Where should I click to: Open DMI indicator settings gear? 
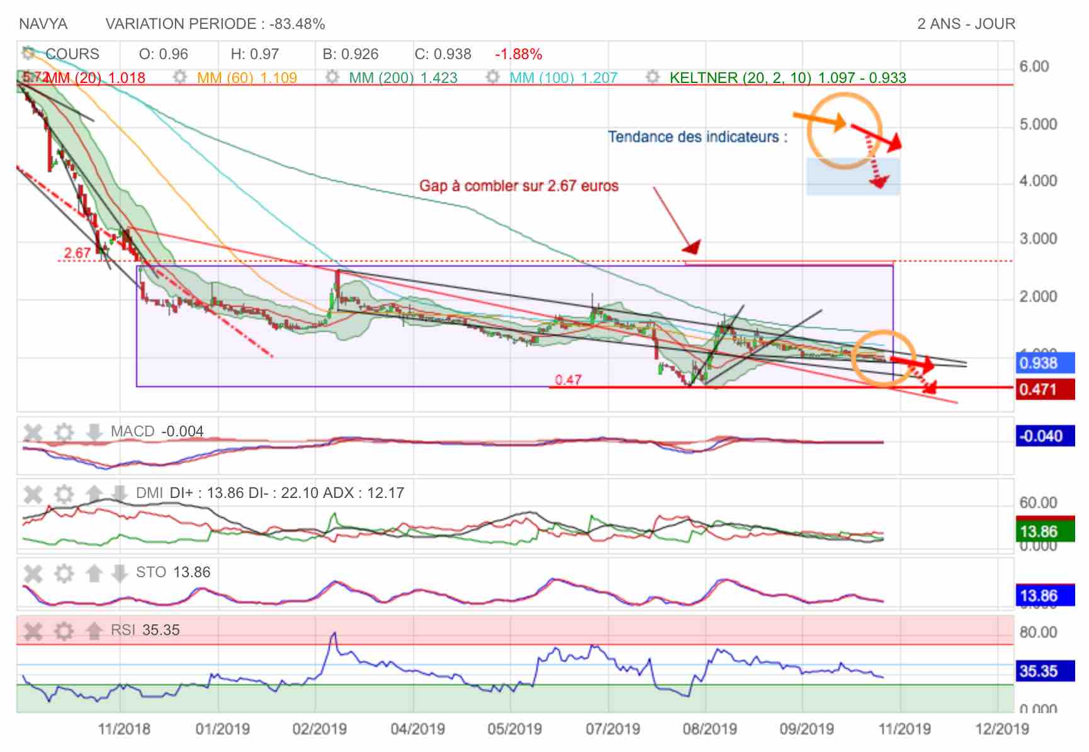(64, 494)
